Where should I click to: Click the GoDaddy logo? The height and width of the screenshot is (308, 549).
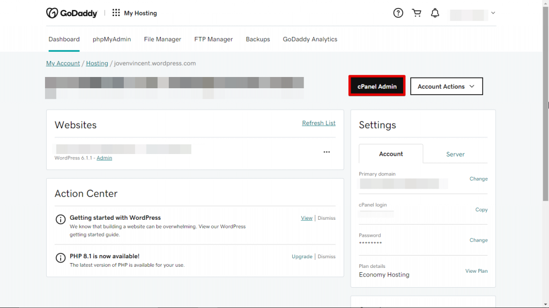pyautogui.click(x=71, y=12)
